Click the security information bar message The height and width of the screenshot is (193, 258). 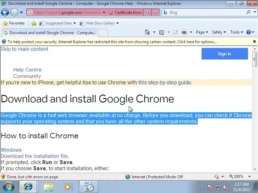click(x=112, y=42)
